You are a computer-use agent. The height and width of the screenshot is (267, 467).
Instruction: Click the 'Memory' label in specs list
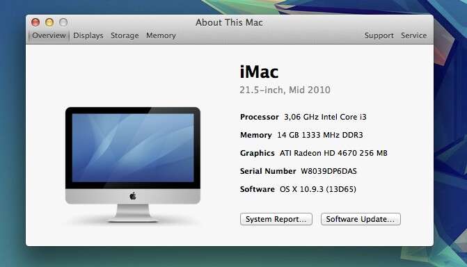(x=256, y=135)
